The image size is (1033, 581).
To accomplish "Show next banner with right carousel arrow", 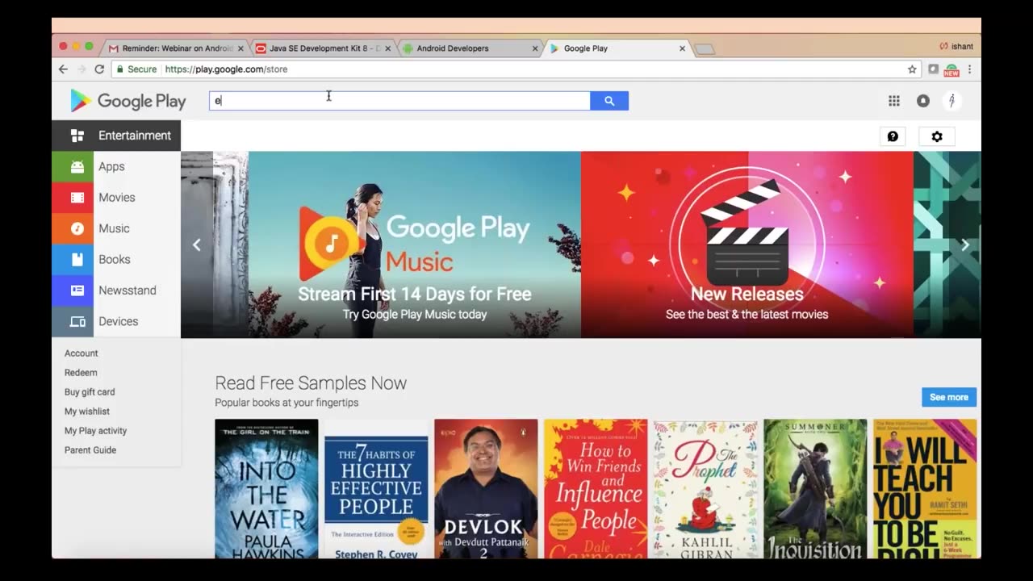I will (965, 245).
